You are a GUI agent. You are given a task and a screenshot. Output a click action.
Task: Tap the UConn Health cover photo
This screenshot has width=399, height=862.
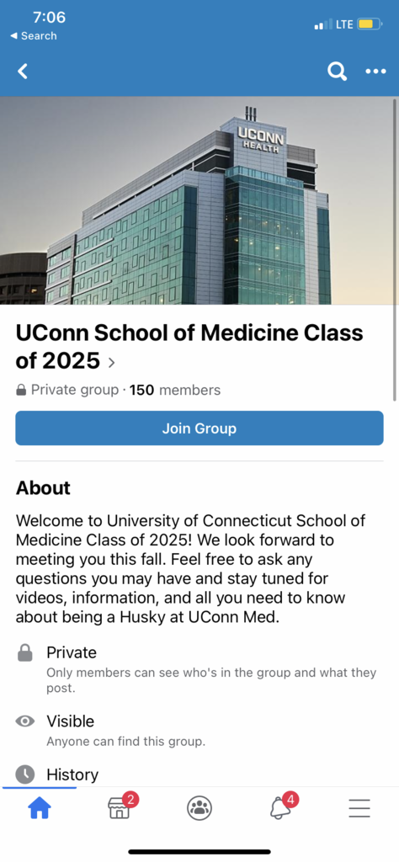tap(197, 200)
